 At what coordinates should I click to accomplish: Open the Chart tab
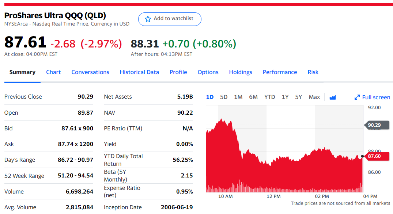pyautogui.click(x=53, y=72)
